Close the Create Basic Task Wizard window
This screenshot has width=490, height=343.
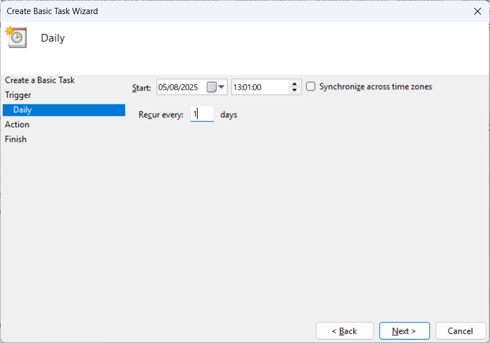click(x=477, y=11)
